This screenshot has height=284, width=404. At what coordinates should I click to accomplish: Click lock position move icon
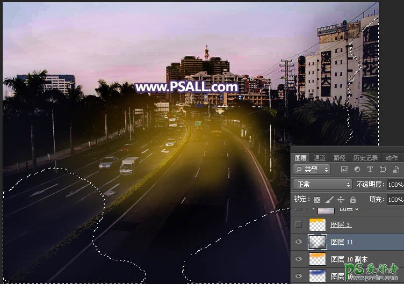(341, 199)
